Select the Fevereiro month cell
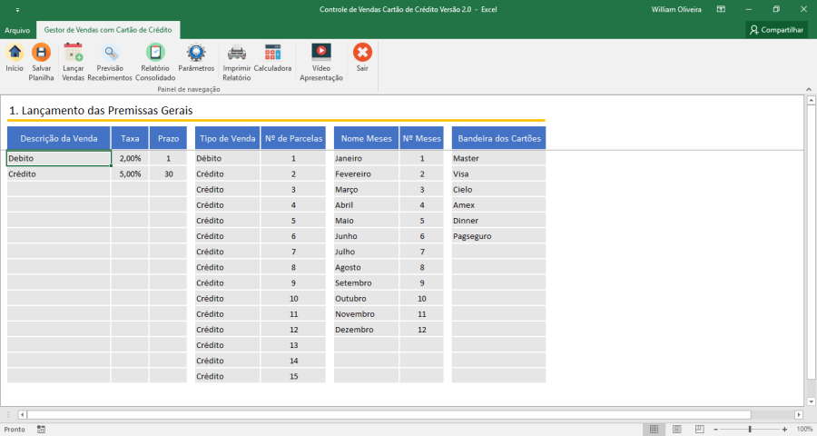 pos(367,173)
